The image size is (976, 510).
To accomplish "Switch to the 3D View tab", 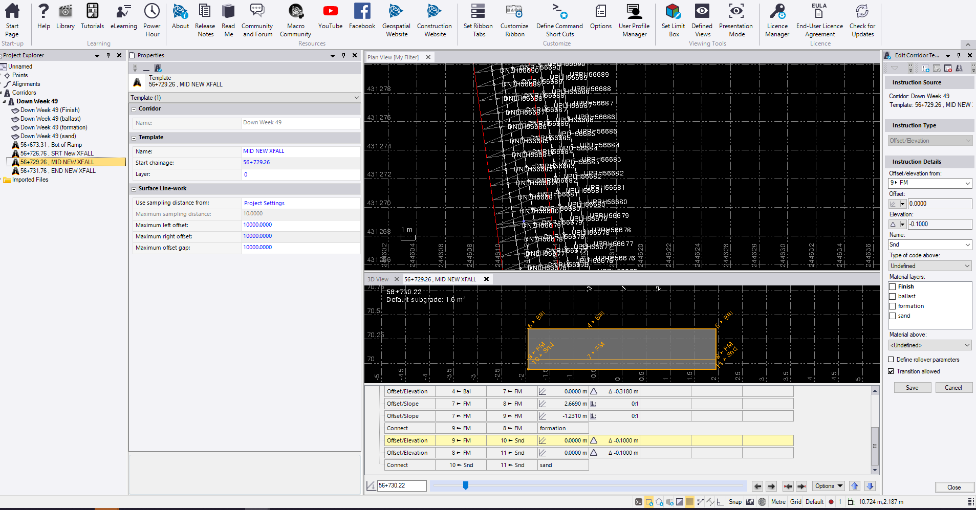I will click(378, 279).
